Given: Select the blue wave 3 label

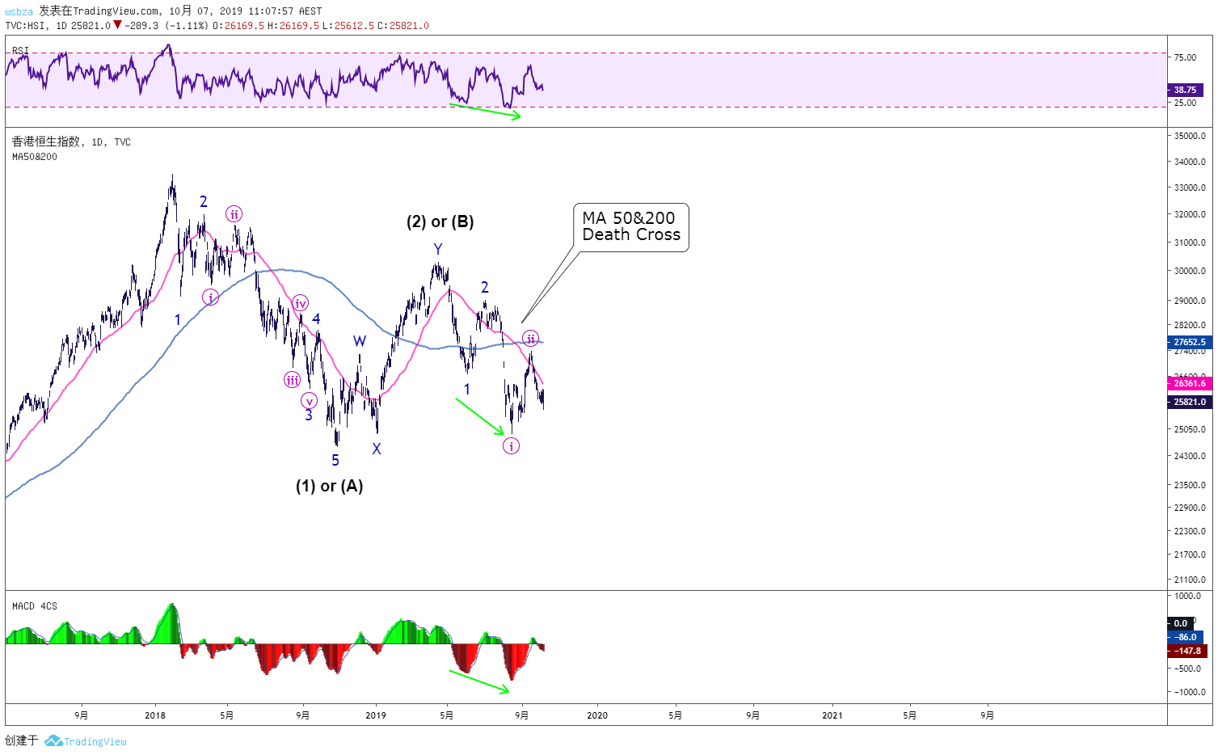Looking at the screenshot, I should (309, 415).
